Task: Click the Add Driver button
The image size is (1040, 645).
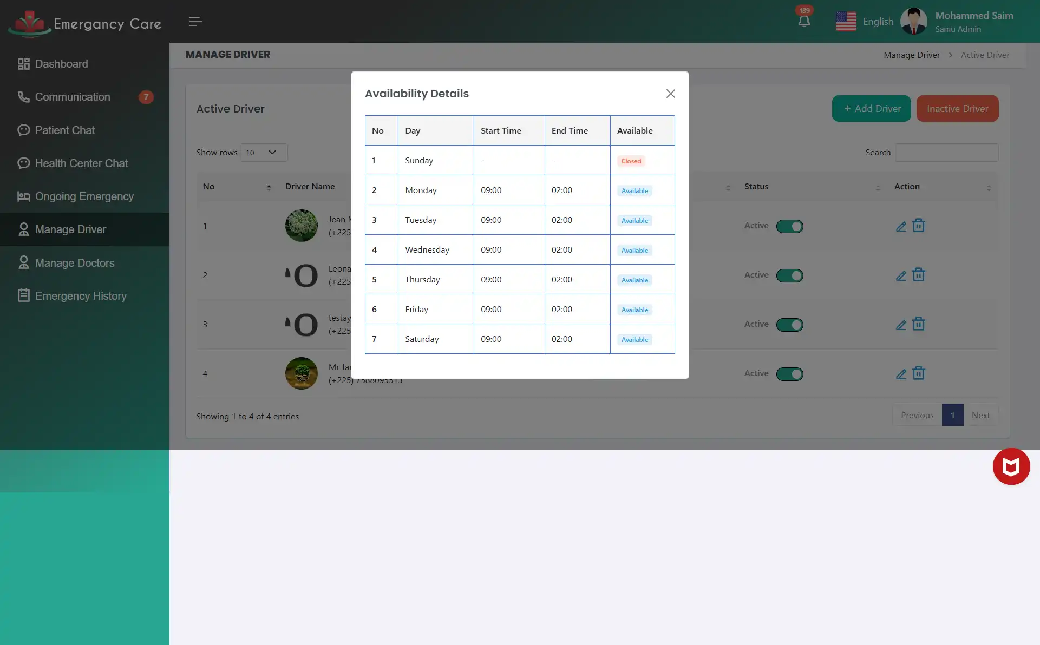Action: 871,108
